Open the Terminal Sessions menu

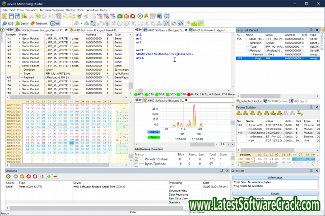(x=52, y=9)
